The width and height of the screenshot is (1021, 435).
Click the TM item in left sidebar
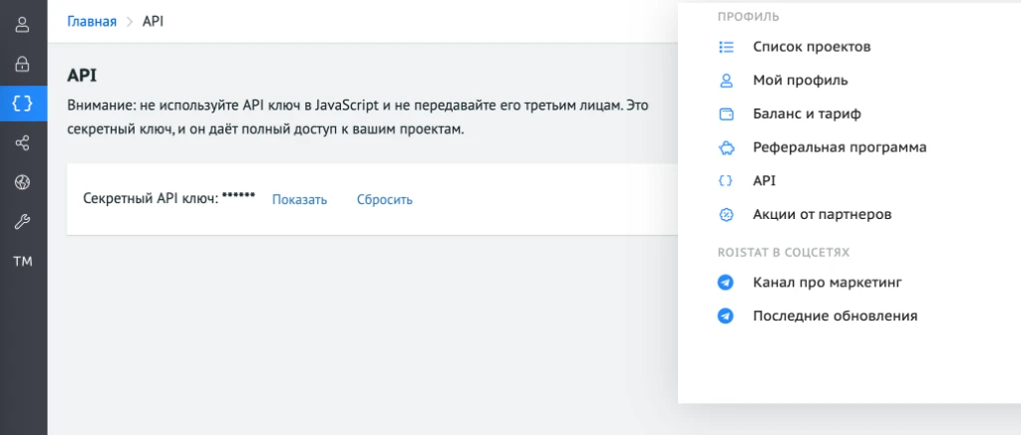22,262
